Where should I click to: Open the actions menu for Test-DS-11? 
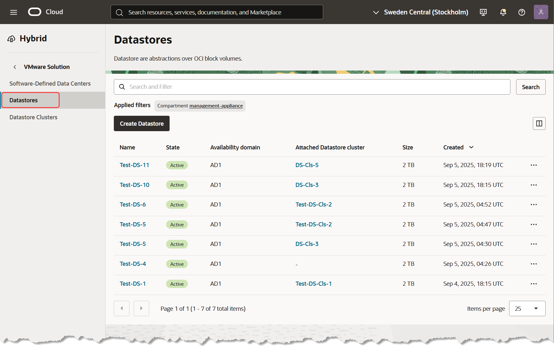[534, 165]
